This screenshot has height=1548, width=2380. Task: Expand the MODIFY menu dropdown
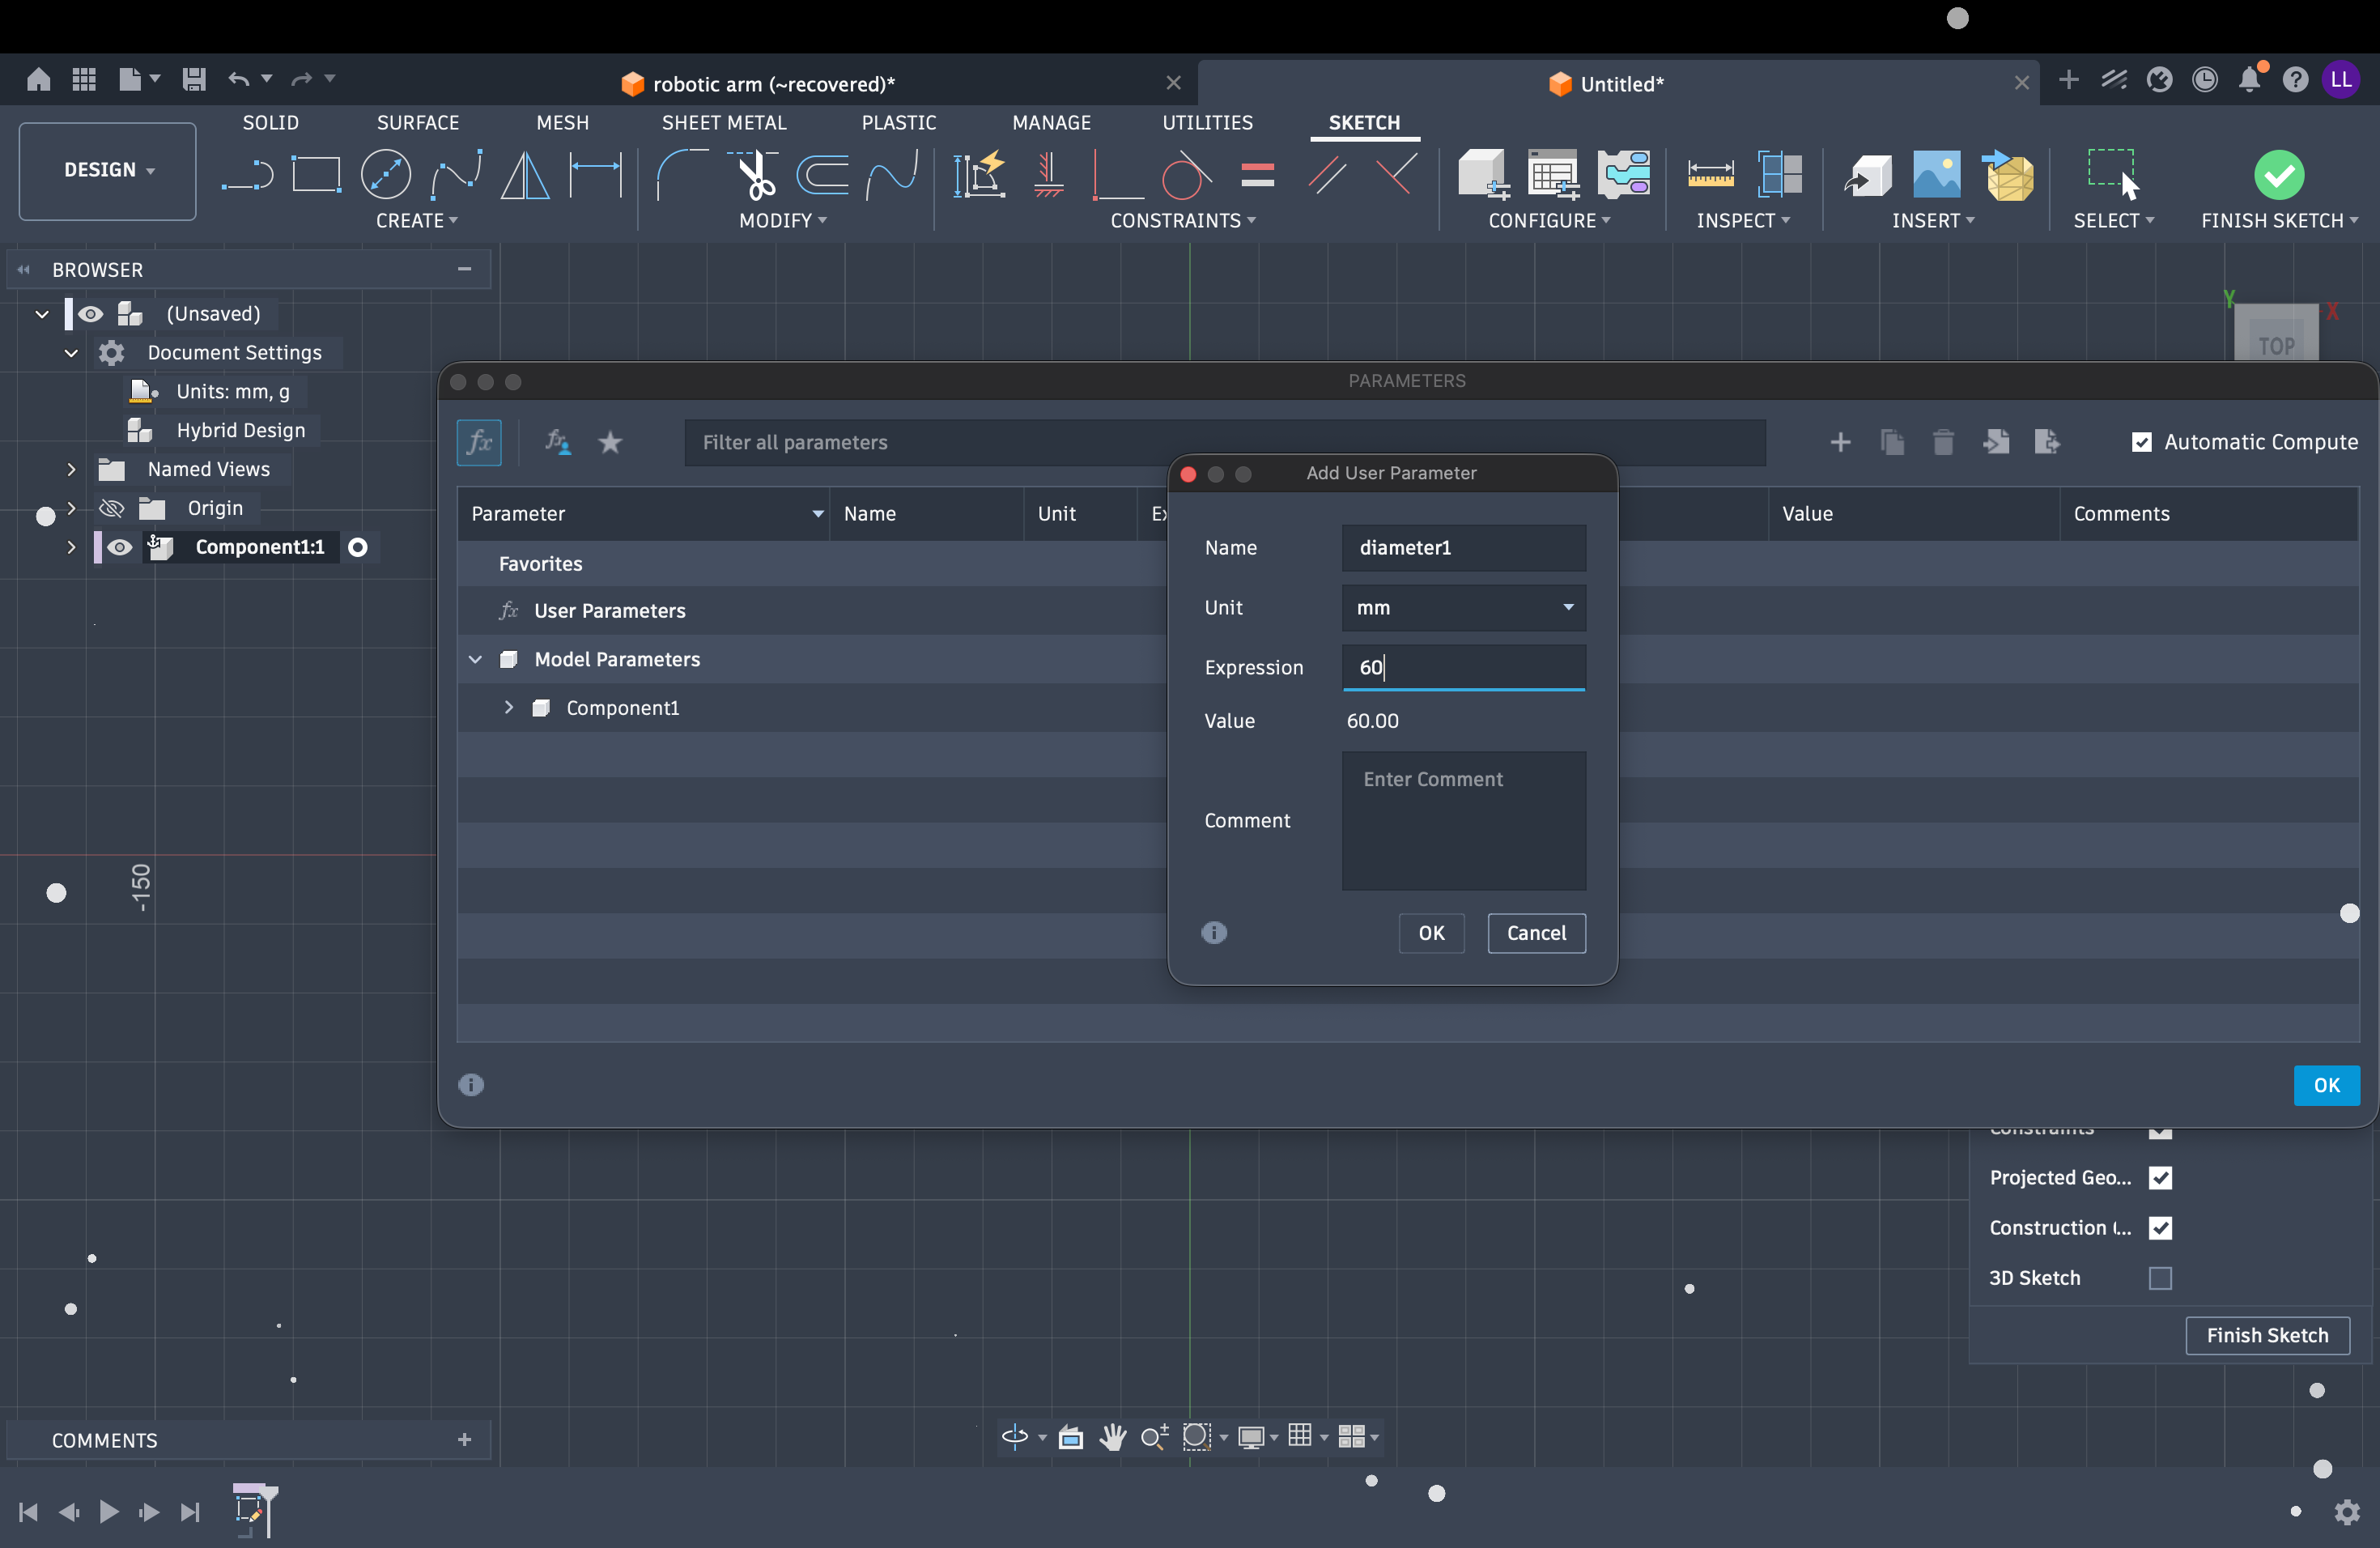tap(783, 221)
